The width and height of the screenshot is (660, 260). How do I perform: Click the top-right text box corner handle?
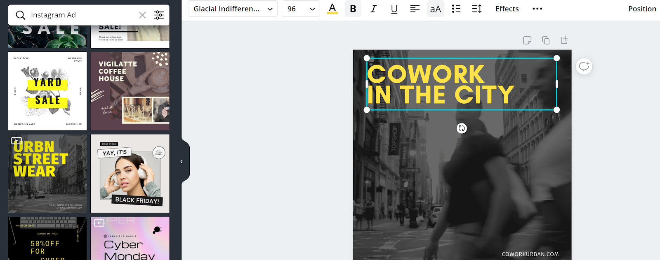click(556, 58)
